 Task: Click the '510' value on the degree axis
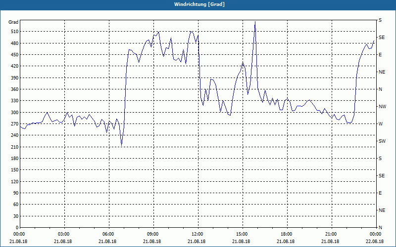[x=15, y=32]
